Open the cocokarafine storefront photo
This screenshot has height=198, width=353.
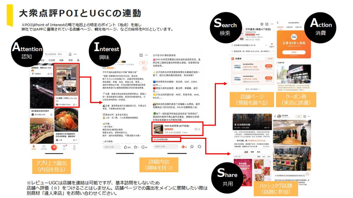[x=294, y=74]
